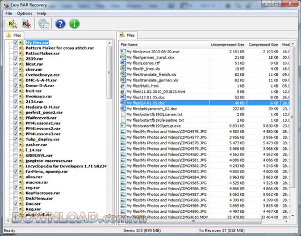The width and height of the screenshot is (301, 236).
Task: Click the Items: 103 (970 MB) status
Action: coord(142,230)
